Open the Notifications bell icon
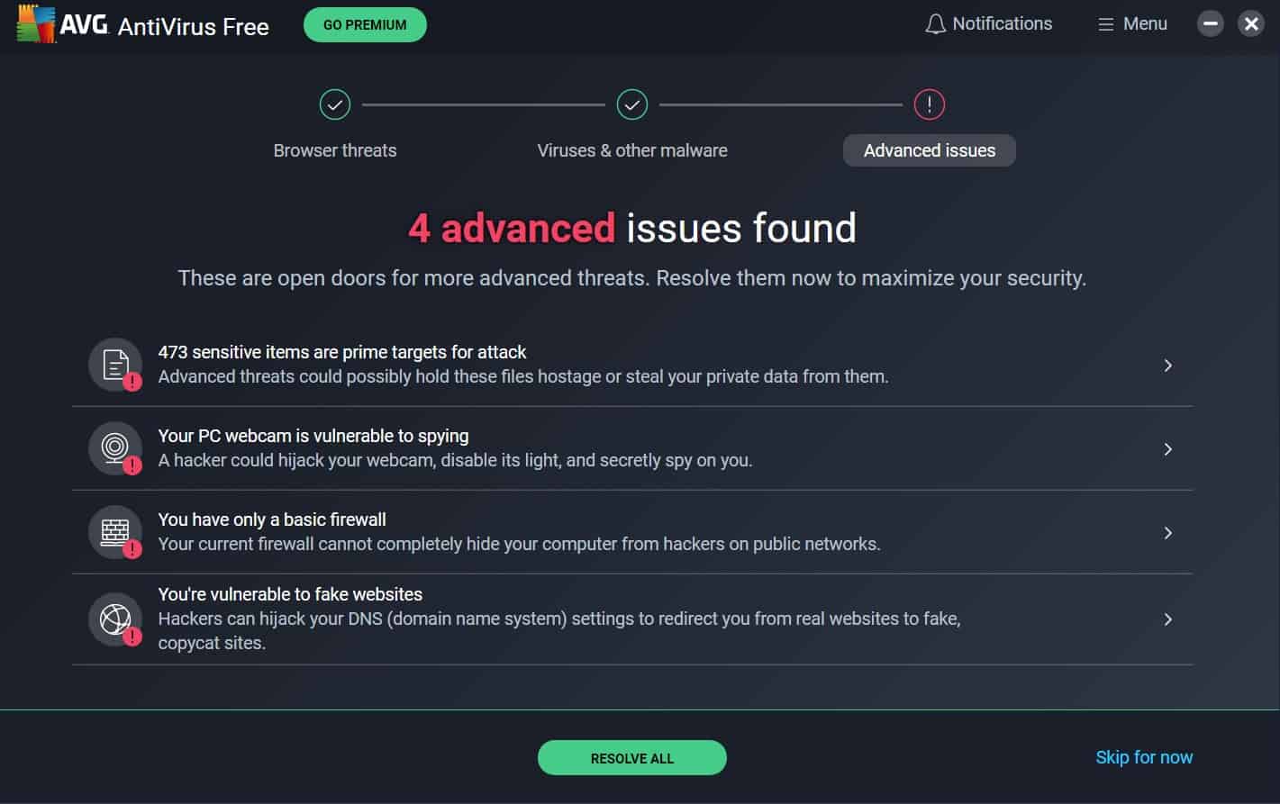 tap(937, 23)
